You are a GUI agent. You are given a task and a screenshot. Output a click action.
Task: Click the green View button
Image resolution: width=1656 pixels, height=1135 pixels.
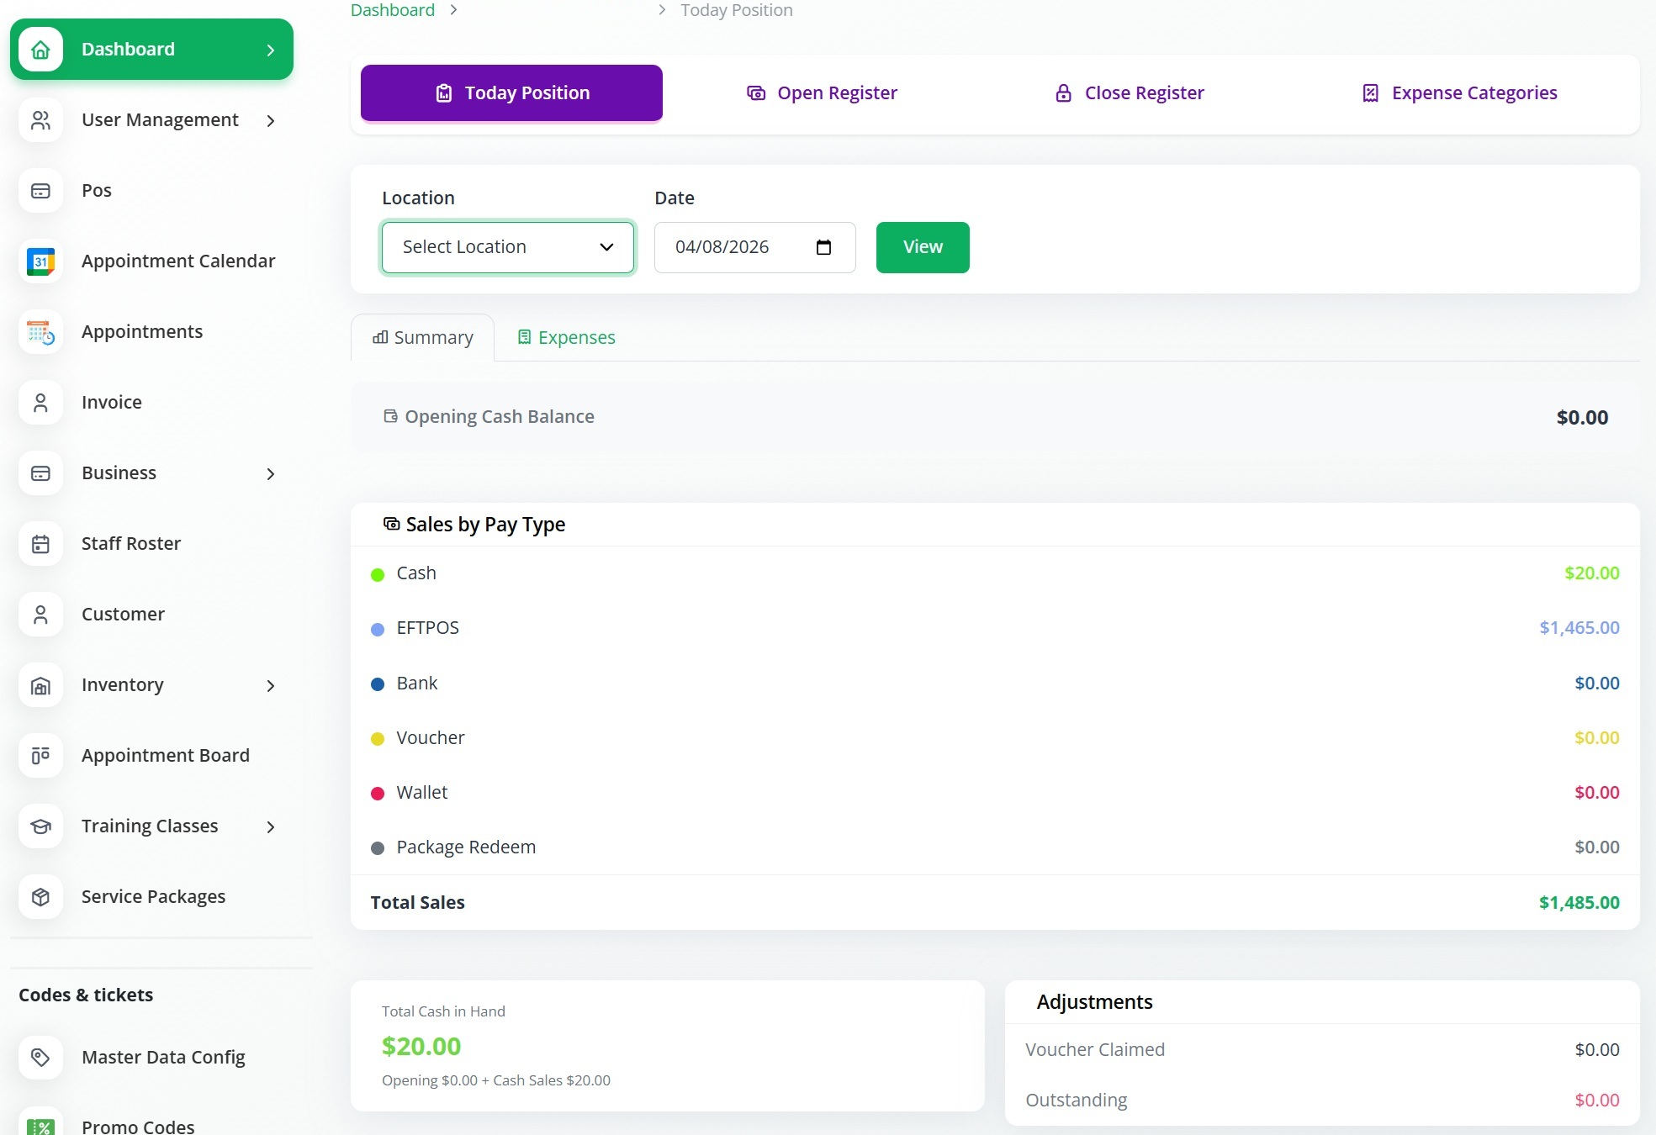tap(923, 247)
